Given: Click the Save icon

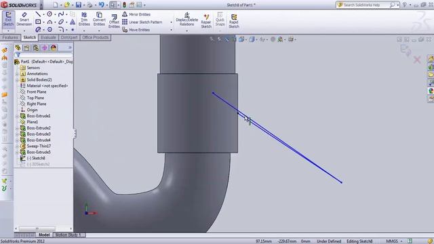Looking at the screenshot, I should 79,5.
